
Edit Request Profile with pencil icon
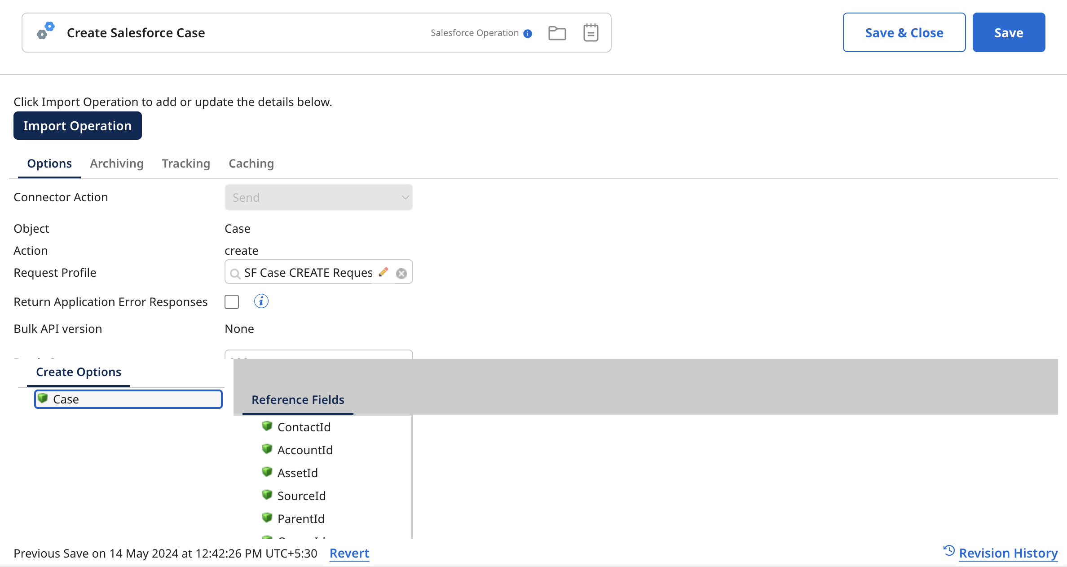coord(384,272)
